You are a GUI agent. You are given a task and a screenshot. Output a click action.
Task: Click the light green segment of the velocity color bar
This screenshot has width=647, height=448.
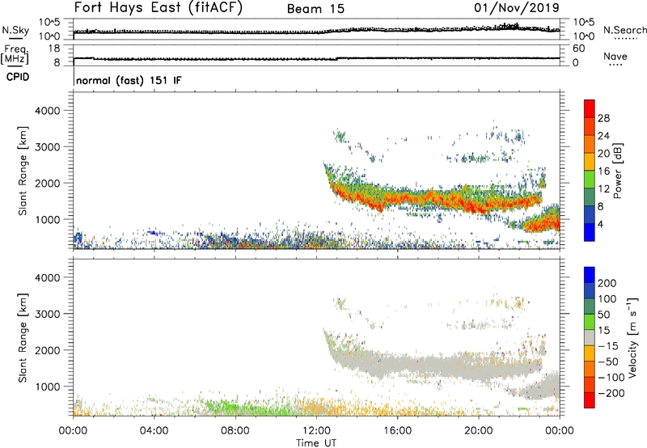[x=590, y=322]
